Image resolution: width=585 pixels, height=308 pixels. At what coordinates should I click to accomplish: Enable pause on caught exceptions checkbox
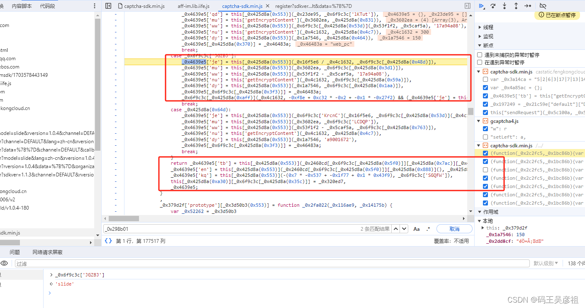(480, 62)
